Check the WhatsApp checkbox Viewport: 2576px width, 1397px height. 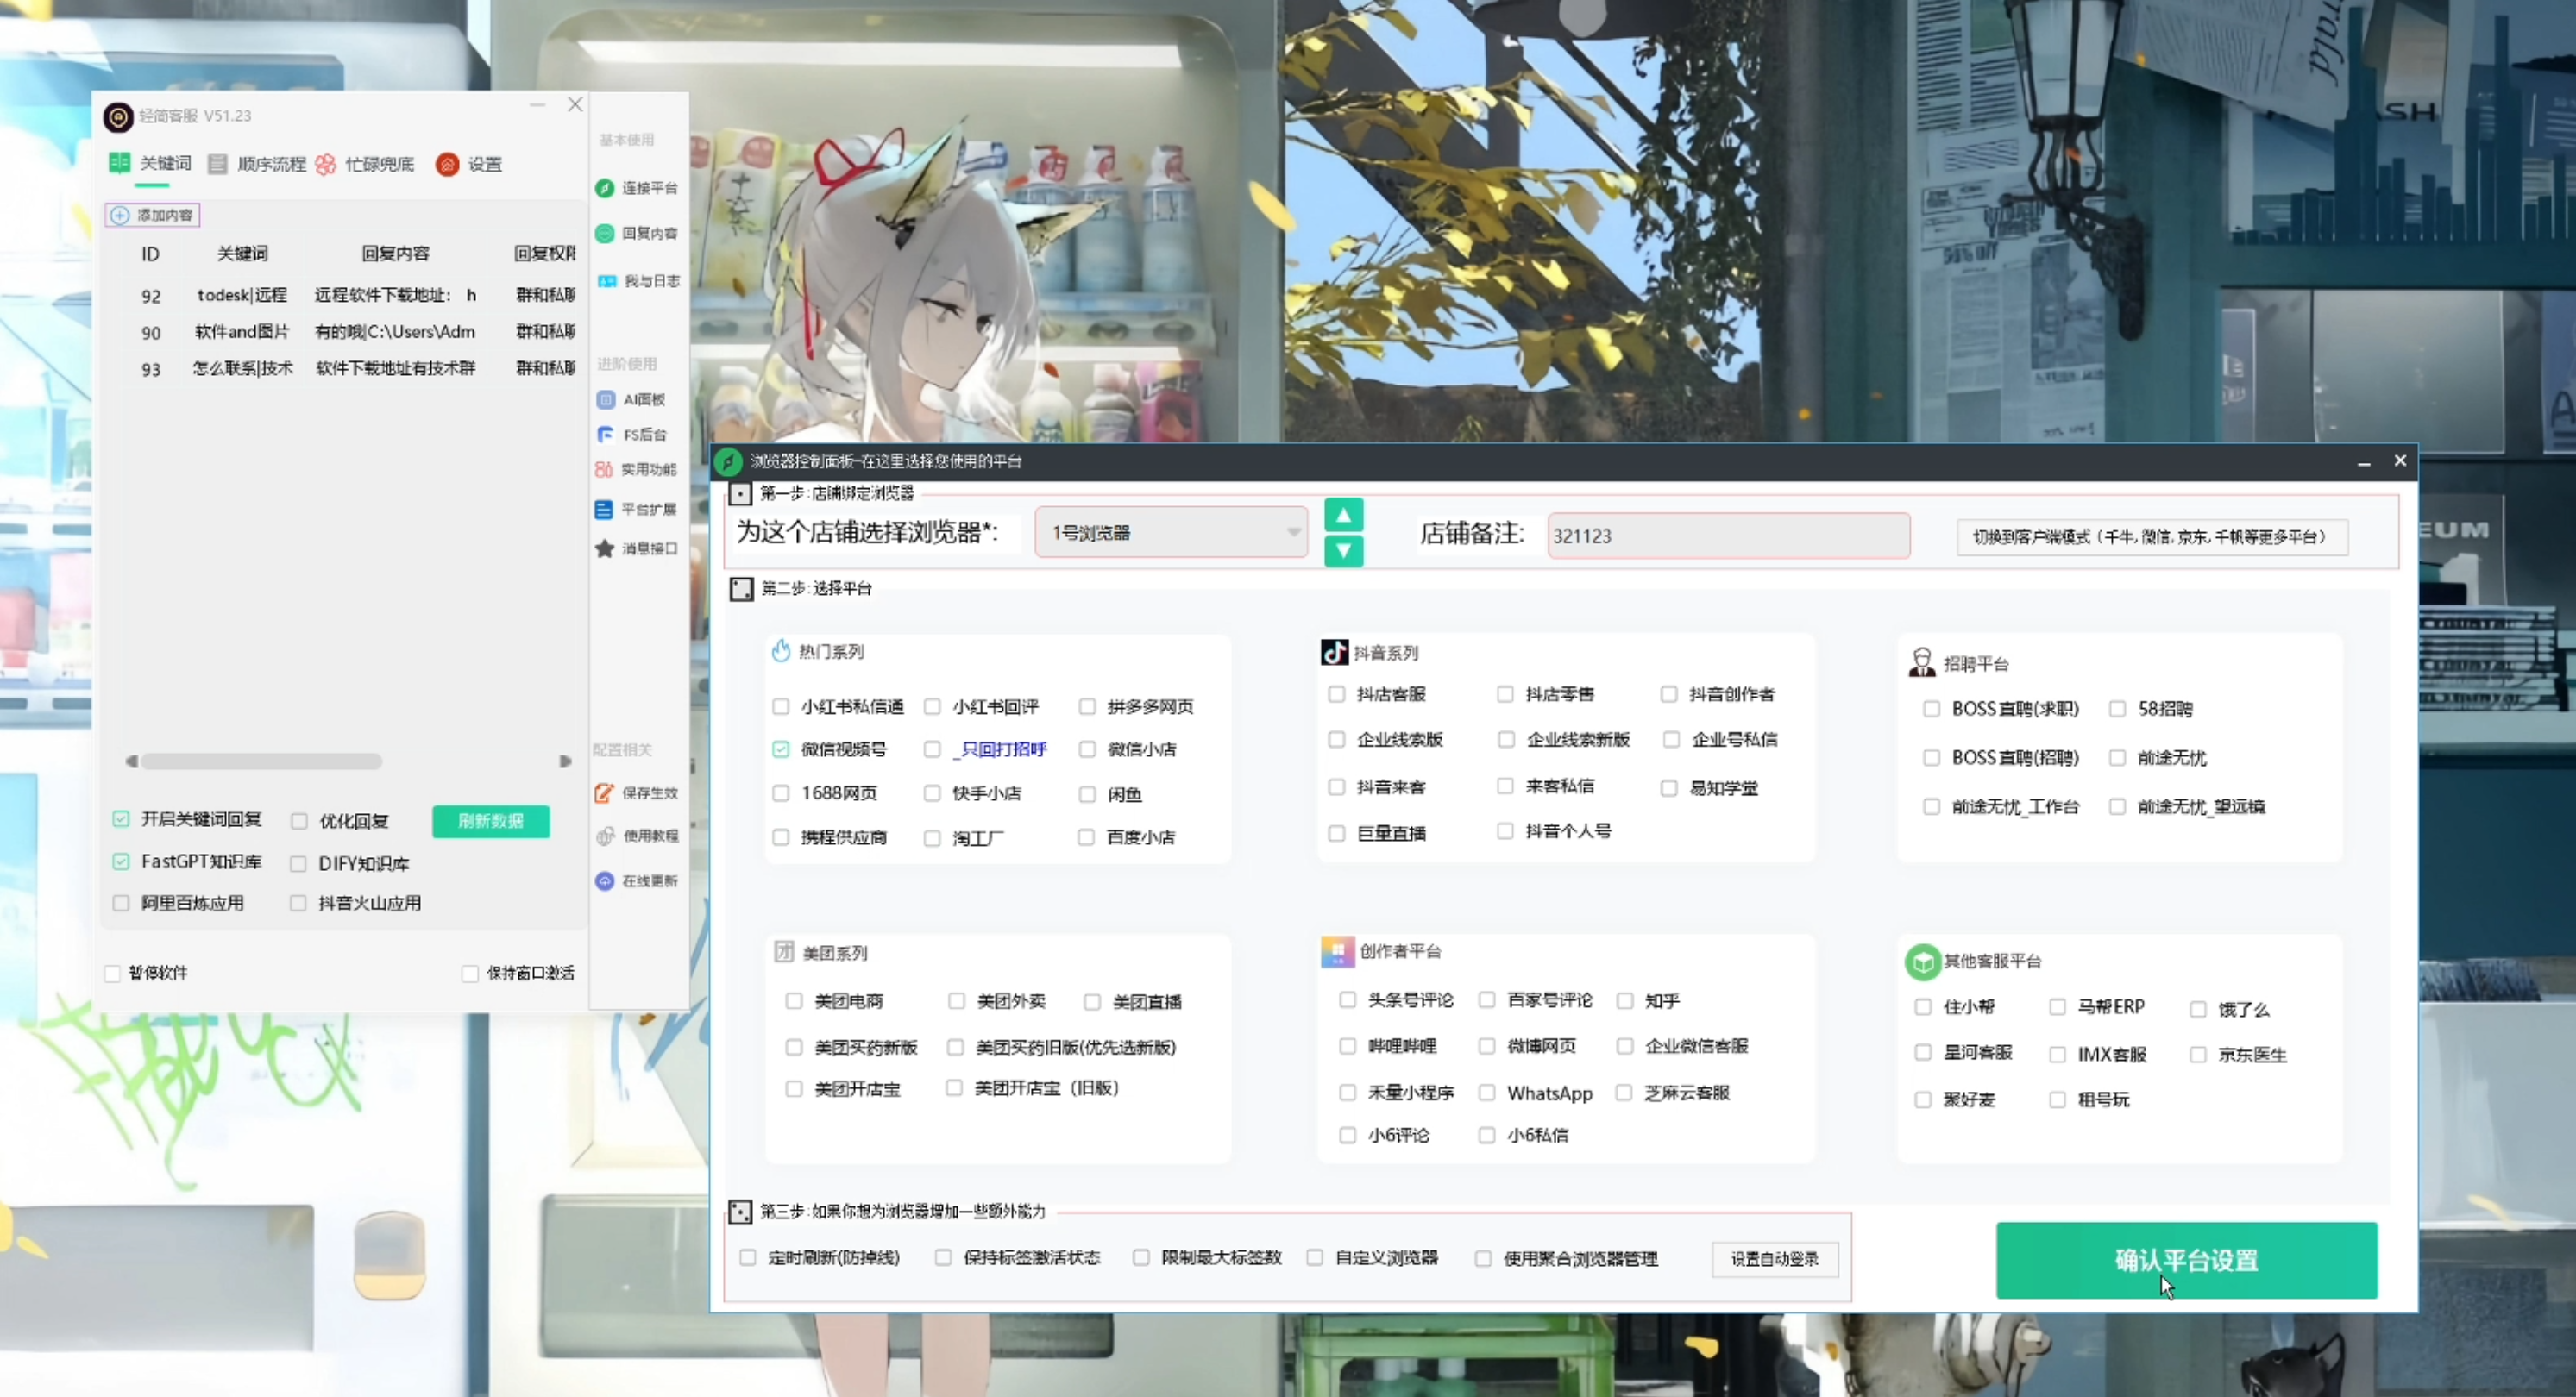click(x=1487, y=1093)
